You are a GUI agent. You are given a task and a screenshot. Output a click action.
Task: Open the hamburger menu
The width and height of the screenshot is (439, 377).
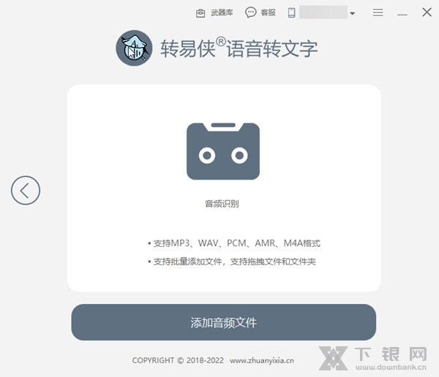[x=378, y=12]
